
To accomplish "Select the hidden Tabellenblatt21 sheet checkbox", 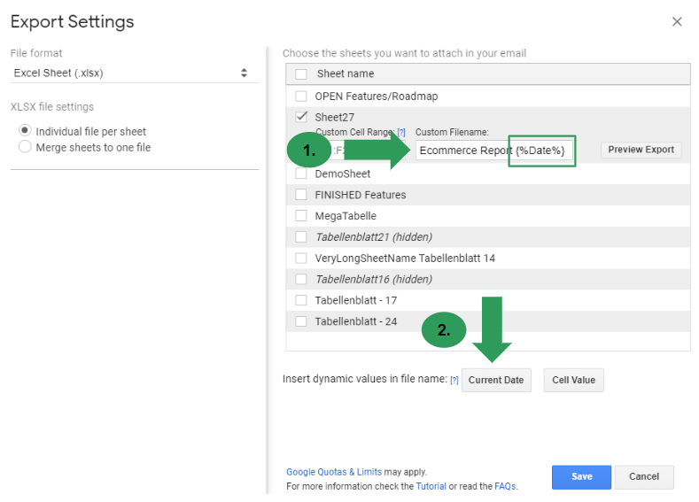I will pyautogui.click(x=301, y=237).
